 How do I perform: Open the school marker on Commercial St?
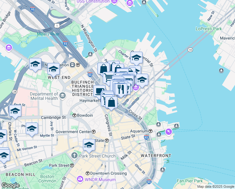click(x=136, y=59)
